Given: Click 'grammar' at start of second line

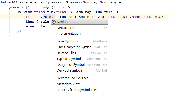Looking at the screenshot, I should coord(16,7).
